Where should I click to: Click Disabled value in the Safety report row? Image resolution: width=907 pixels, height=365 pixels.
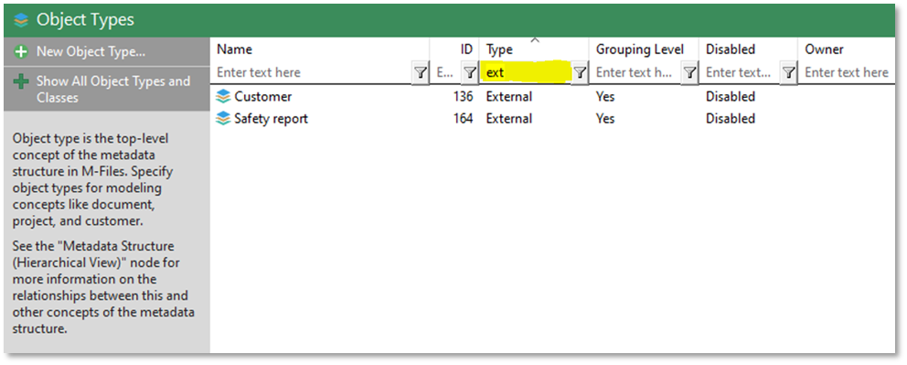coord(731,119)
